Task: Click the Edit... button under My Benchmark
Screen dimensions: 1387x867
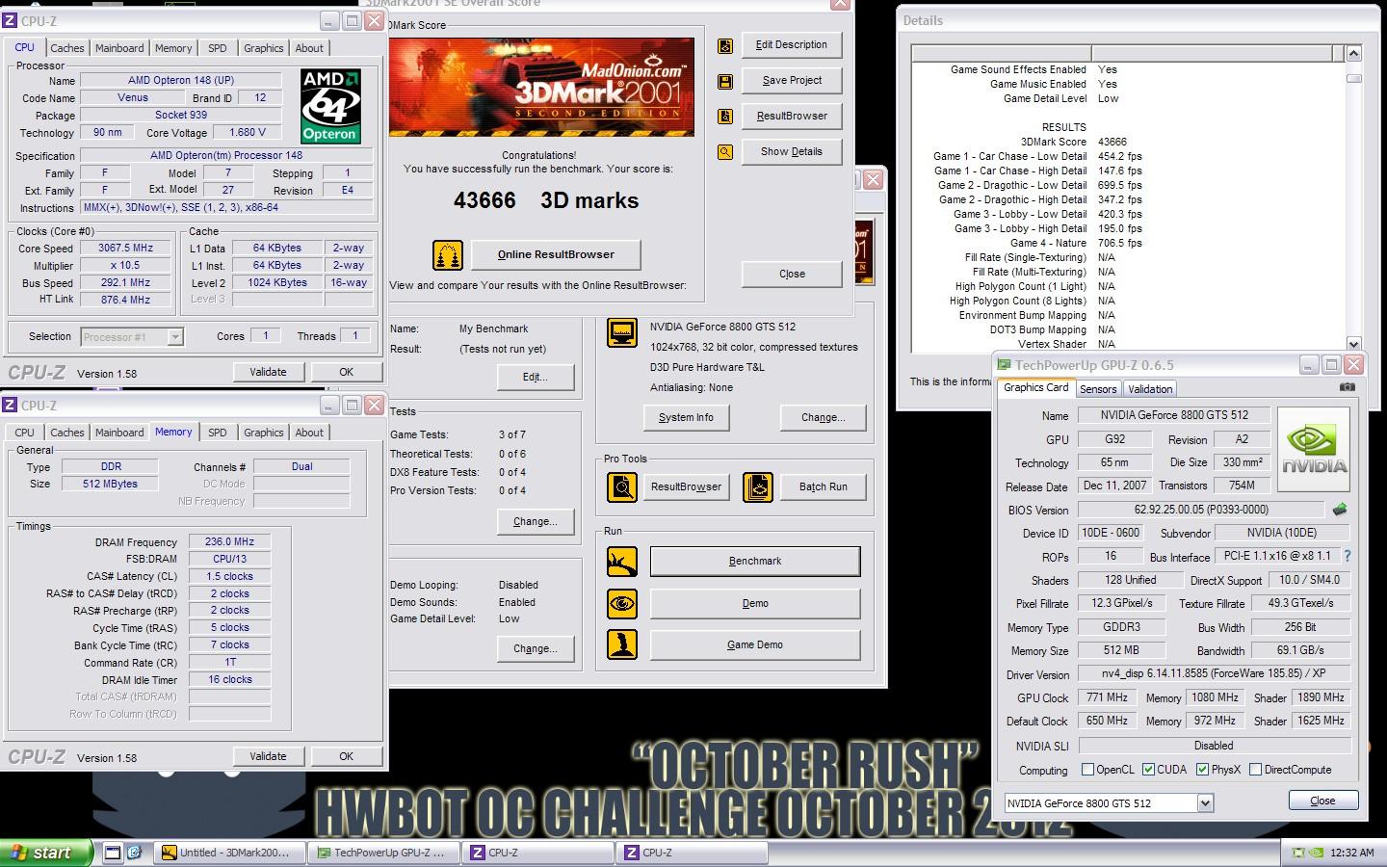Action: [x=536, y=378]
